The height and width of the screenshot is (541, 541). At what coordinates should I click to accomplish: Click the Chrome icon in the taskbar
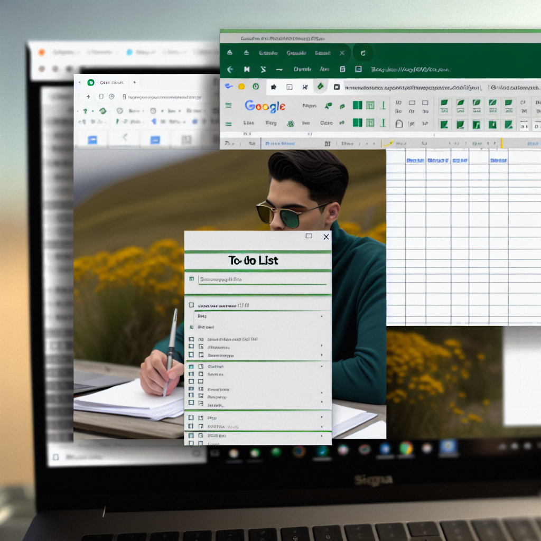(x=406, y=449)
